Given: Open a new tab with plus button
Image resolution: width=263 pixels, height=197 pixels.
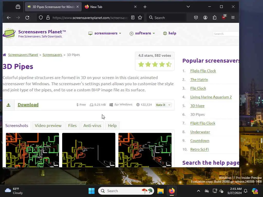Looking at the screenshot, I should point(145,7).
